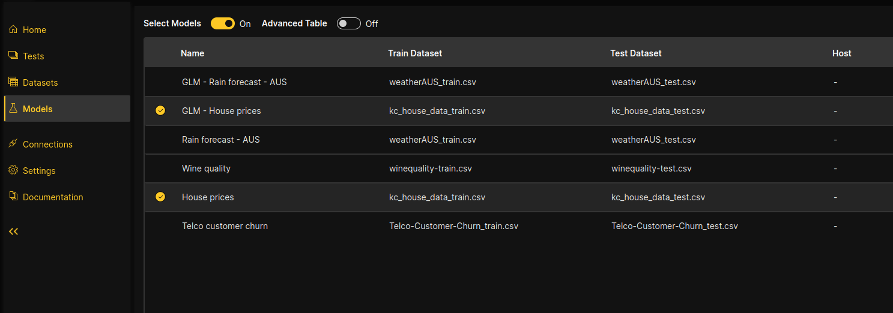Click the Models flask icon
This screenshot has width=893, height=313.
coord(13,109)
